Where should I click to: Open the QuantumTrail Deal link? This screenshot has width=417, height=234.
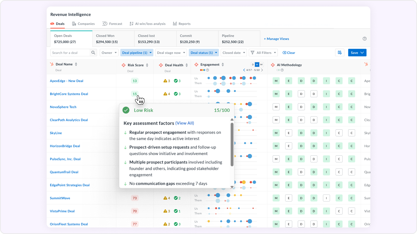(x=64, y=172)
